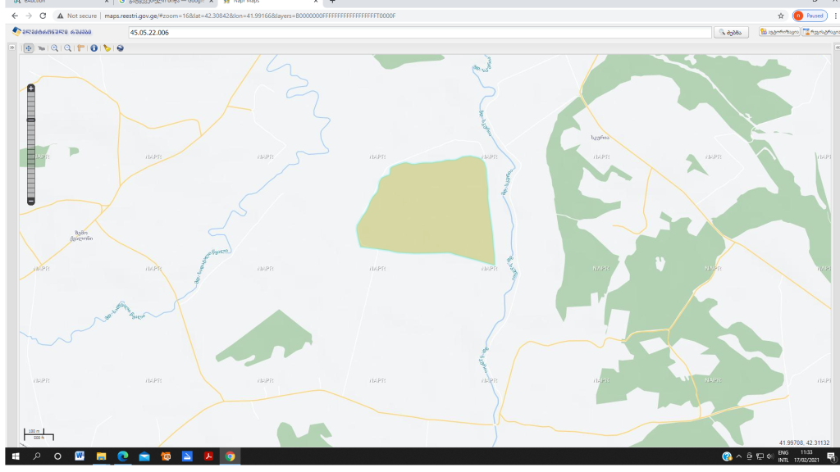Activate the zoom out magnifier tool
Screen dimensions: 840x472
[68, 48]
